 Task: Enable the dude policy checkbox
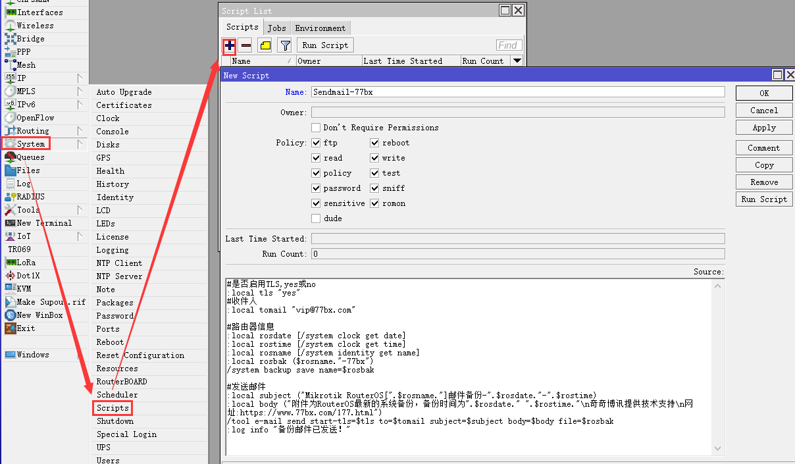(x=317, y=219)
